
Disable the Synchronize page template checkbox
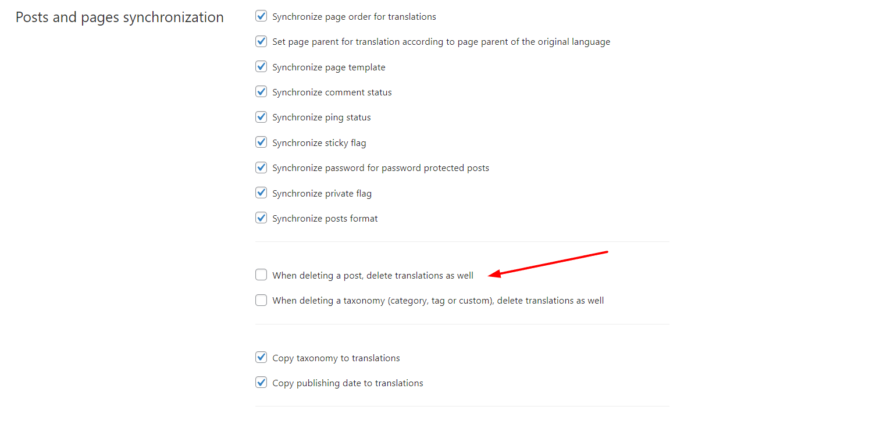[261, 67]
